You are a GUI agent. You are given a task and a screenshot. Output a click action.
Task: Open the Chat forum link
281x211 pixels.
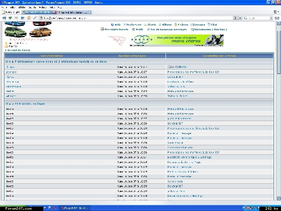coord(212,25)
